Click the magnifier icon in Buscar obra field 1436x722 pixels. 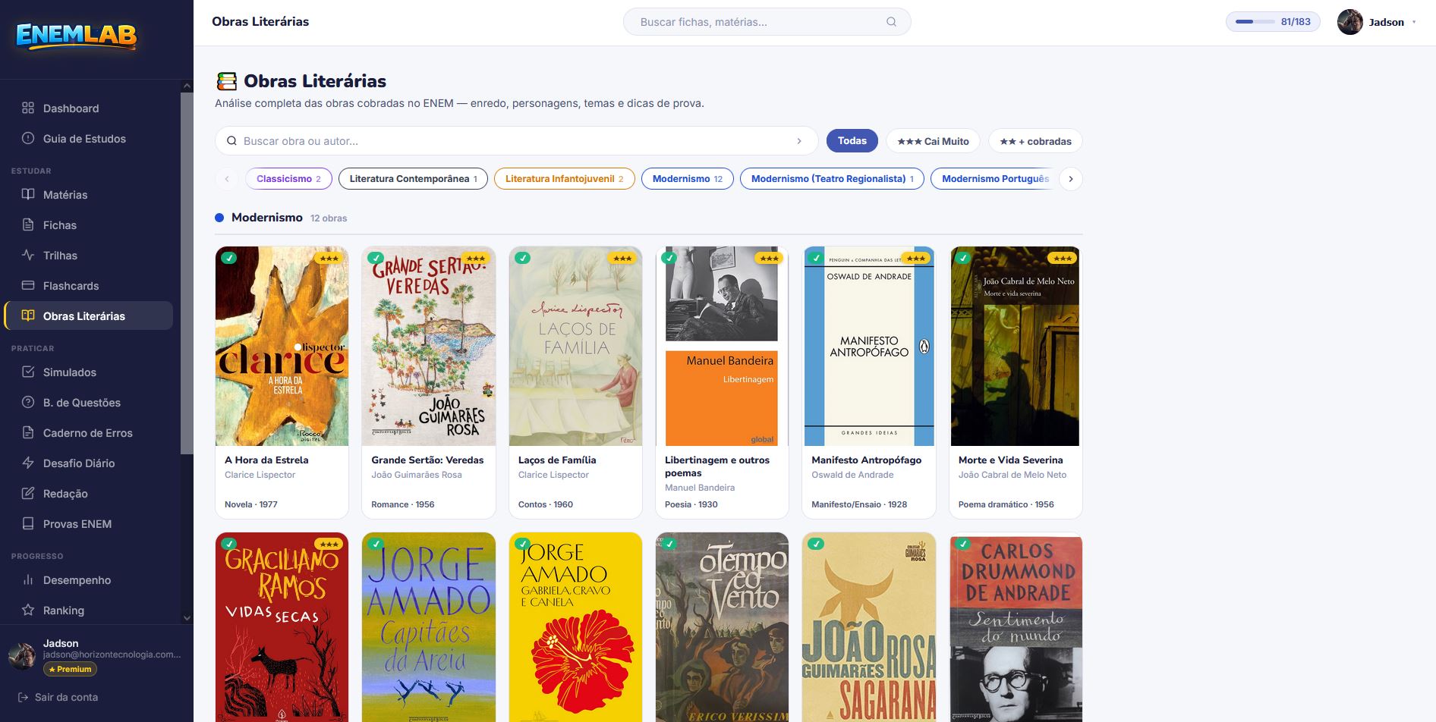click(232, 141)
